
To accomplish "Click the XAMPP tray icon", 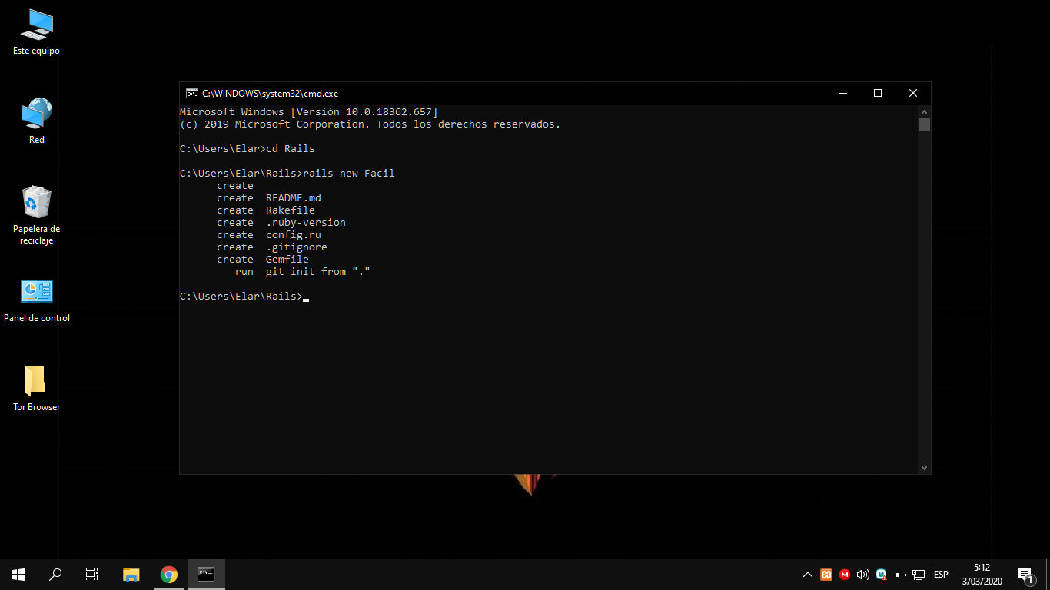I will tap(826, 575).
